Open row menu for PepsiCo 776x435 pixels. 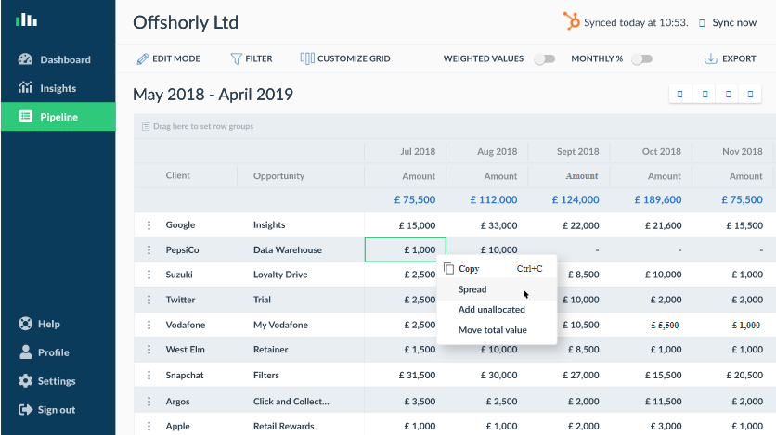tap(149, 249)
